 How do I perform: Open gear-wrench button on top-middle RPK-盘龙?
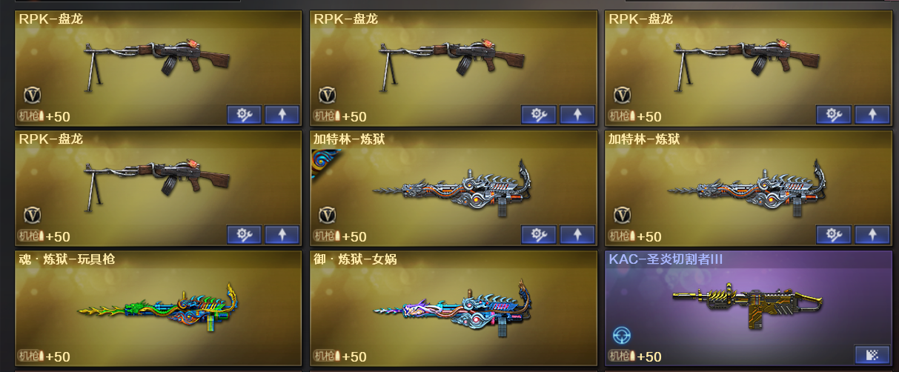coord(539,115)
